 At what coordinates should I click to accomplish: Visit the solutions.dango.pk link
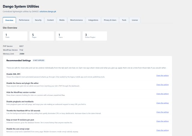point(48,12)
